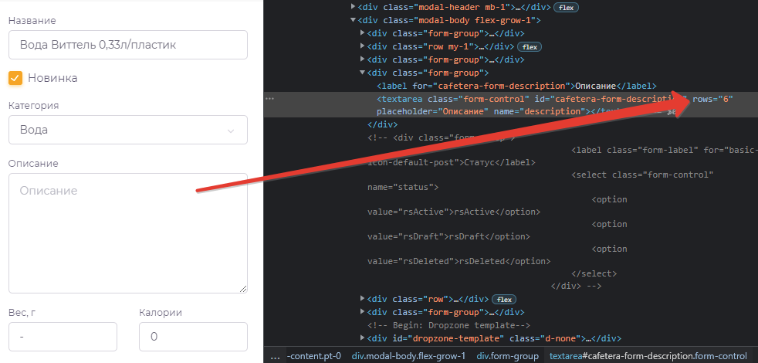Click the ellipsis left of textarea line

(270, 99)
